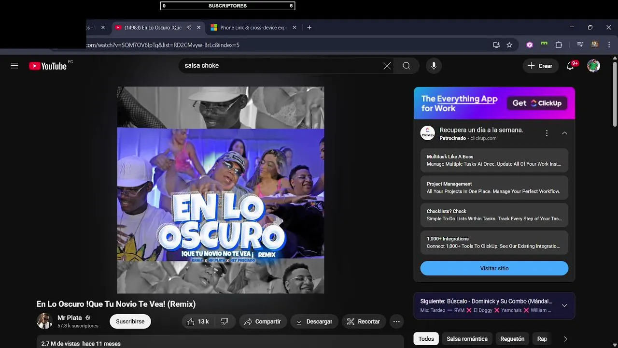Open Chrome profile avatar
Viewport: 618px width, 348px height.
click(595, 44)
